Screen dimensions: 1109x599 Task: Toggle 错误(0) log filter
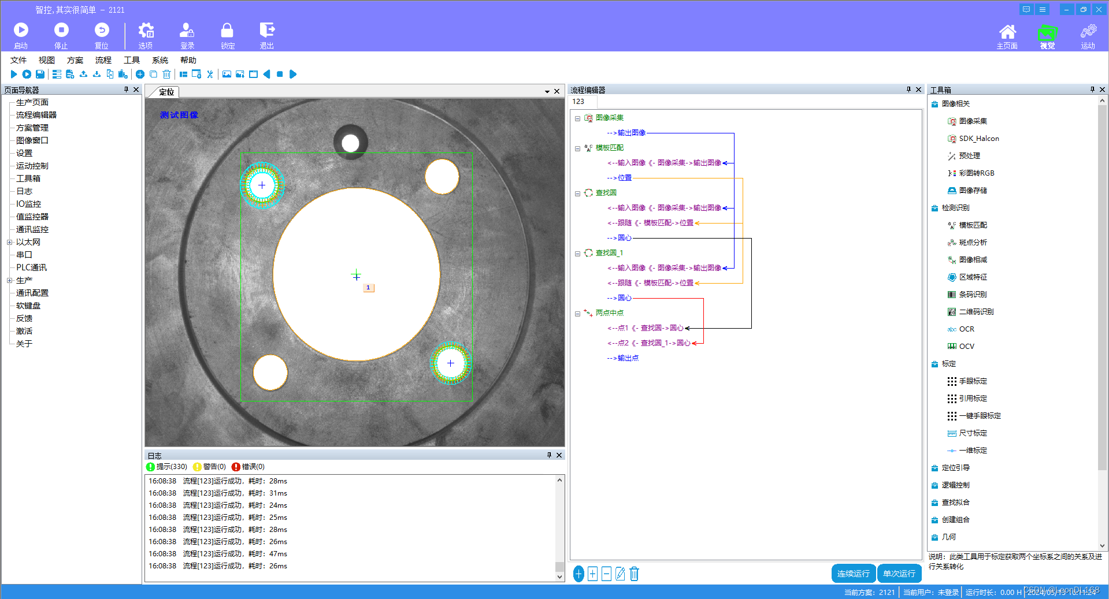tap(248, 467)
